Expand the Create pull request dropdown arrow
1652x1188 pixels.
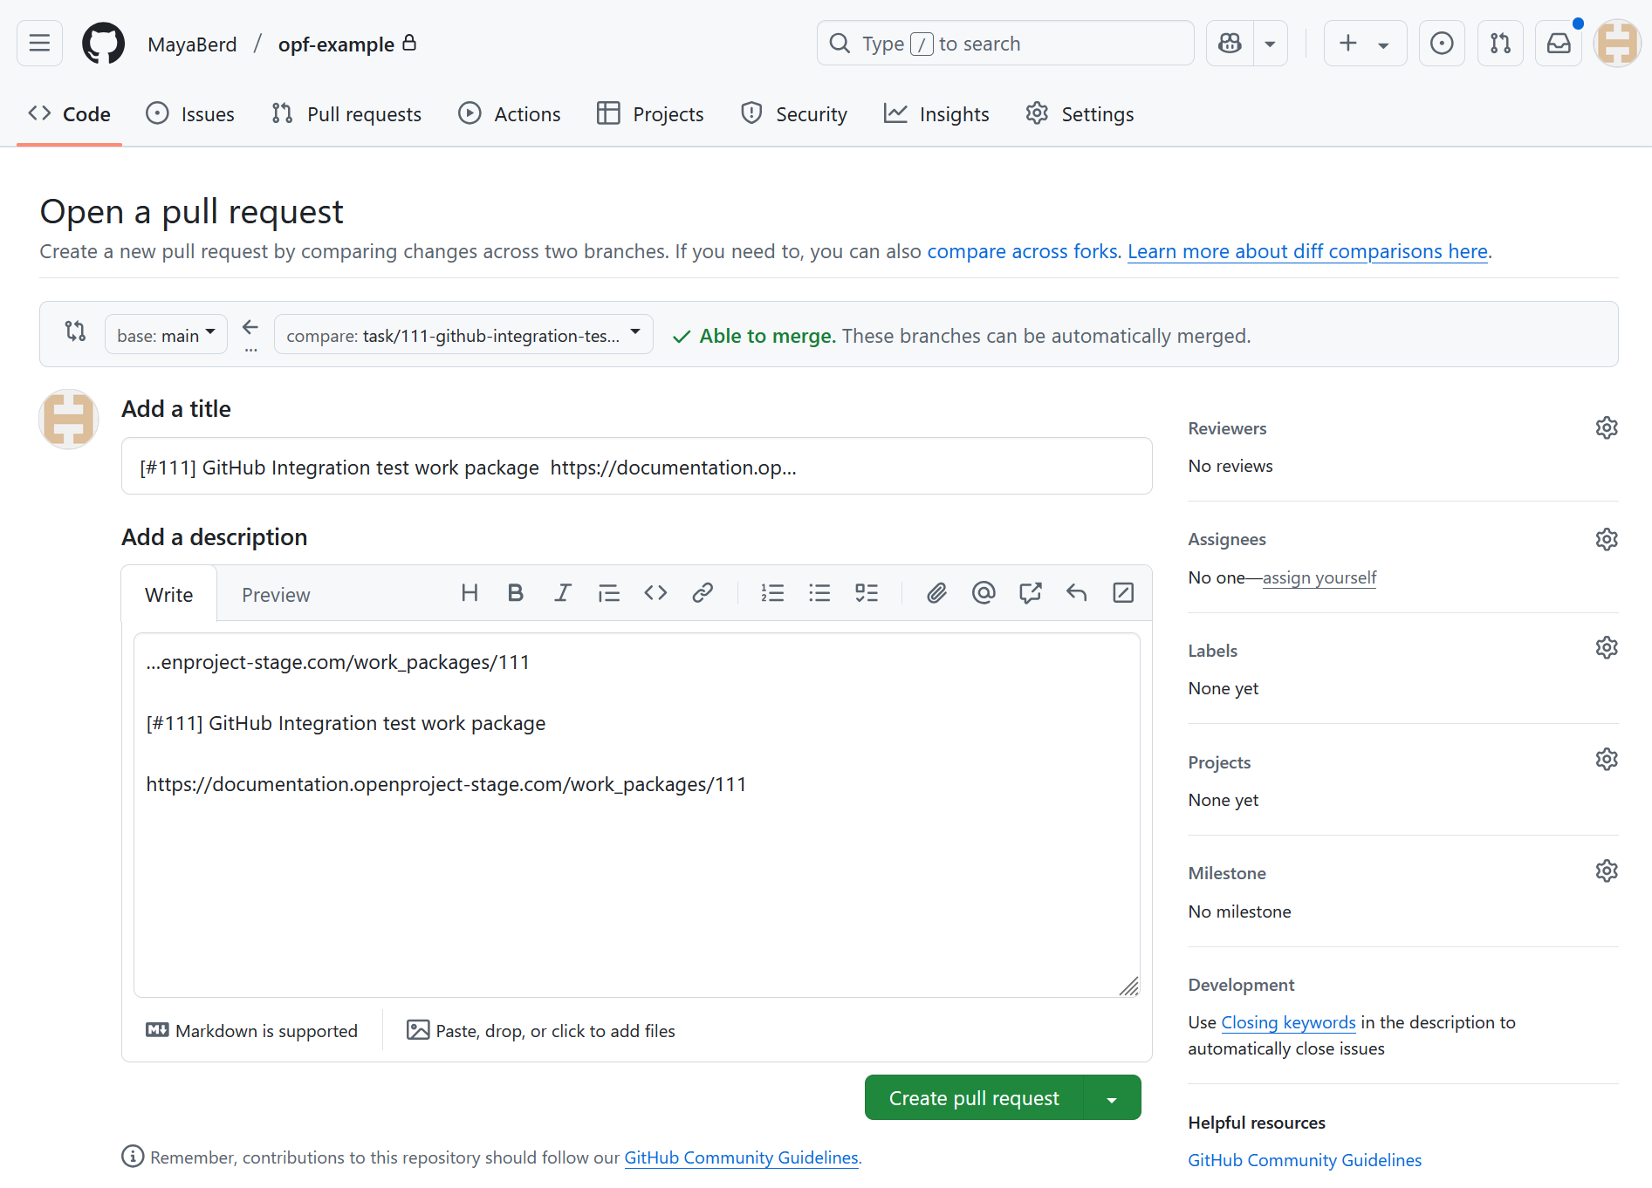(1111, 1097)
